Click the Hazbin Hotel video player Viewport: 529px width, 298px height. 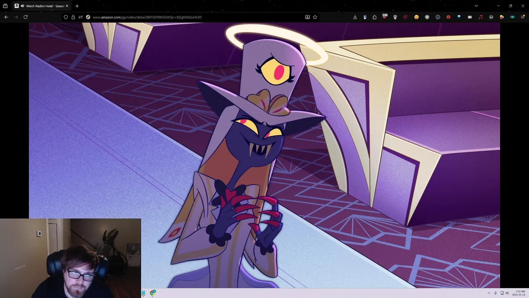coord(264,155)
